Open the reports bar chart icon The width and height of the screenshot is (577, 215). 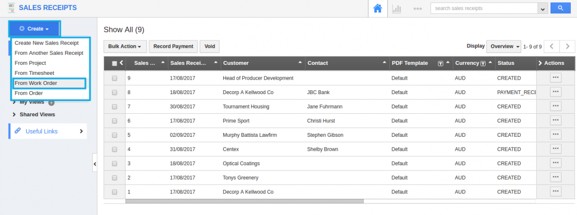coord(397,8)
